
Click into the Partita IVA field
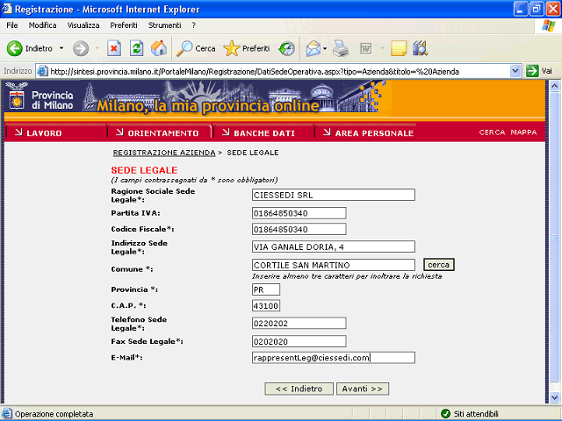[x=299, y=213]
